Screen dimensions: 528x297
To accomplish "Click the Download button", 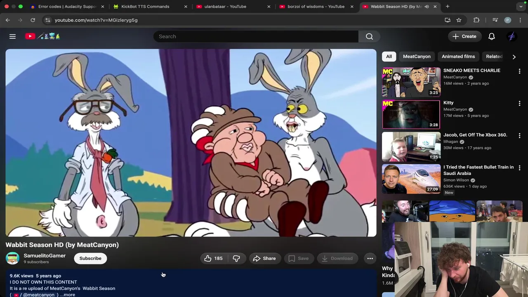I will 337,258.
